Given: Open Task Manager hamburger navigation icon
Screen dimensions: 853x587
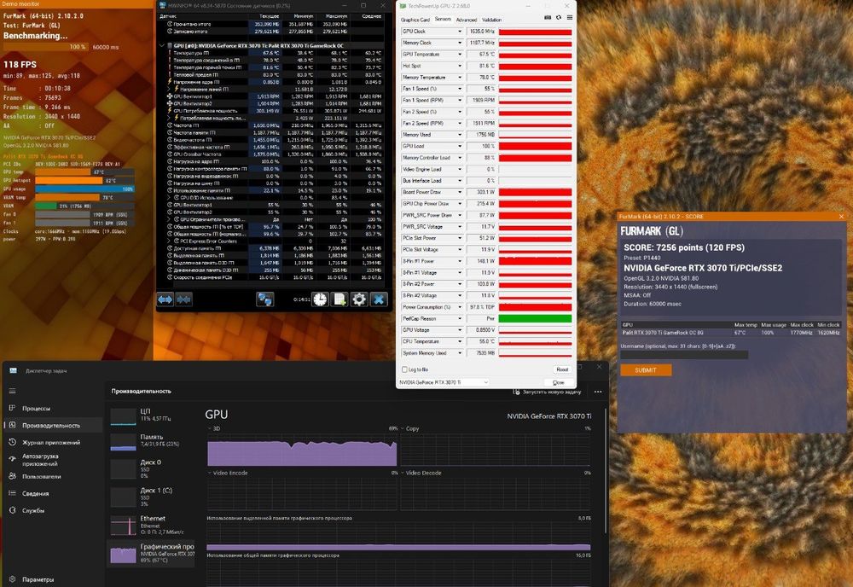Looking at the screenshot, I should click(12, 391).
